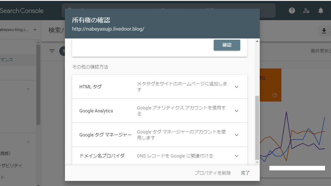Click the Search Console logo text

[x=22, y=11]
